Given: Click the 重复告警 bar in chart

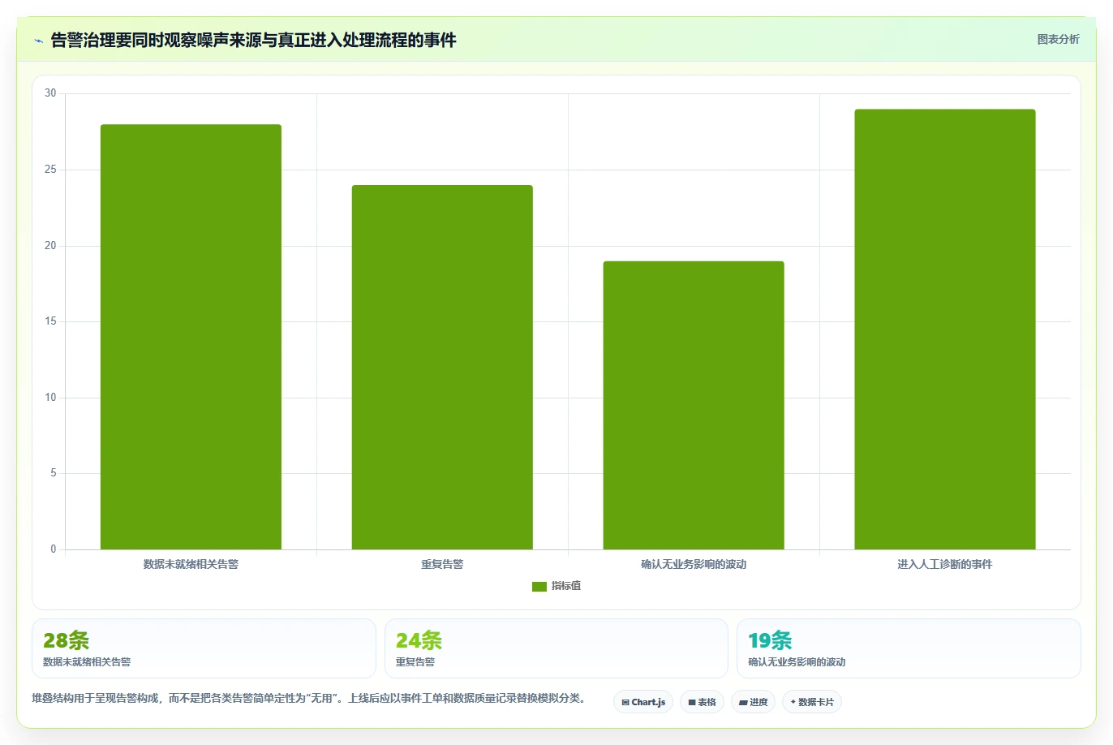Looking at the screenshot, I should pos(442,367).
